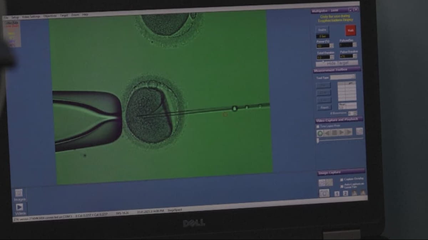Click the camera snapshot icon in Image Capture
Viewport: 428px width, 240px height.
(324, 193)
